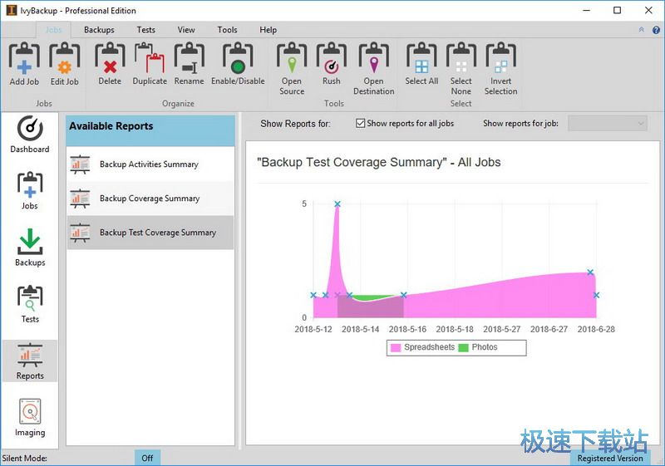Open the Show reports for job dropdown
Image resolution: width=665 pixels, height=466 pixels.
coord(608,123)
